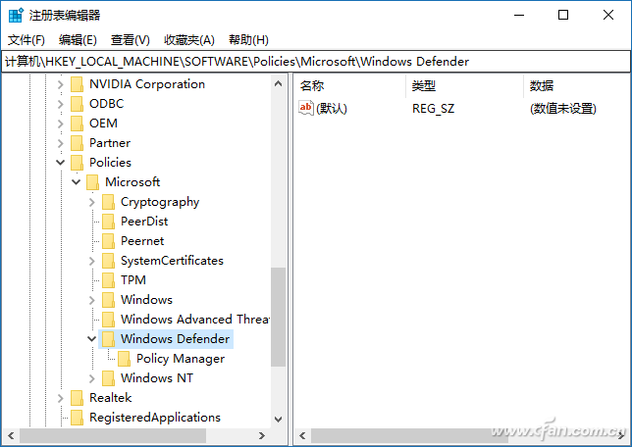Click tree pane scroll down arrow

278,420
